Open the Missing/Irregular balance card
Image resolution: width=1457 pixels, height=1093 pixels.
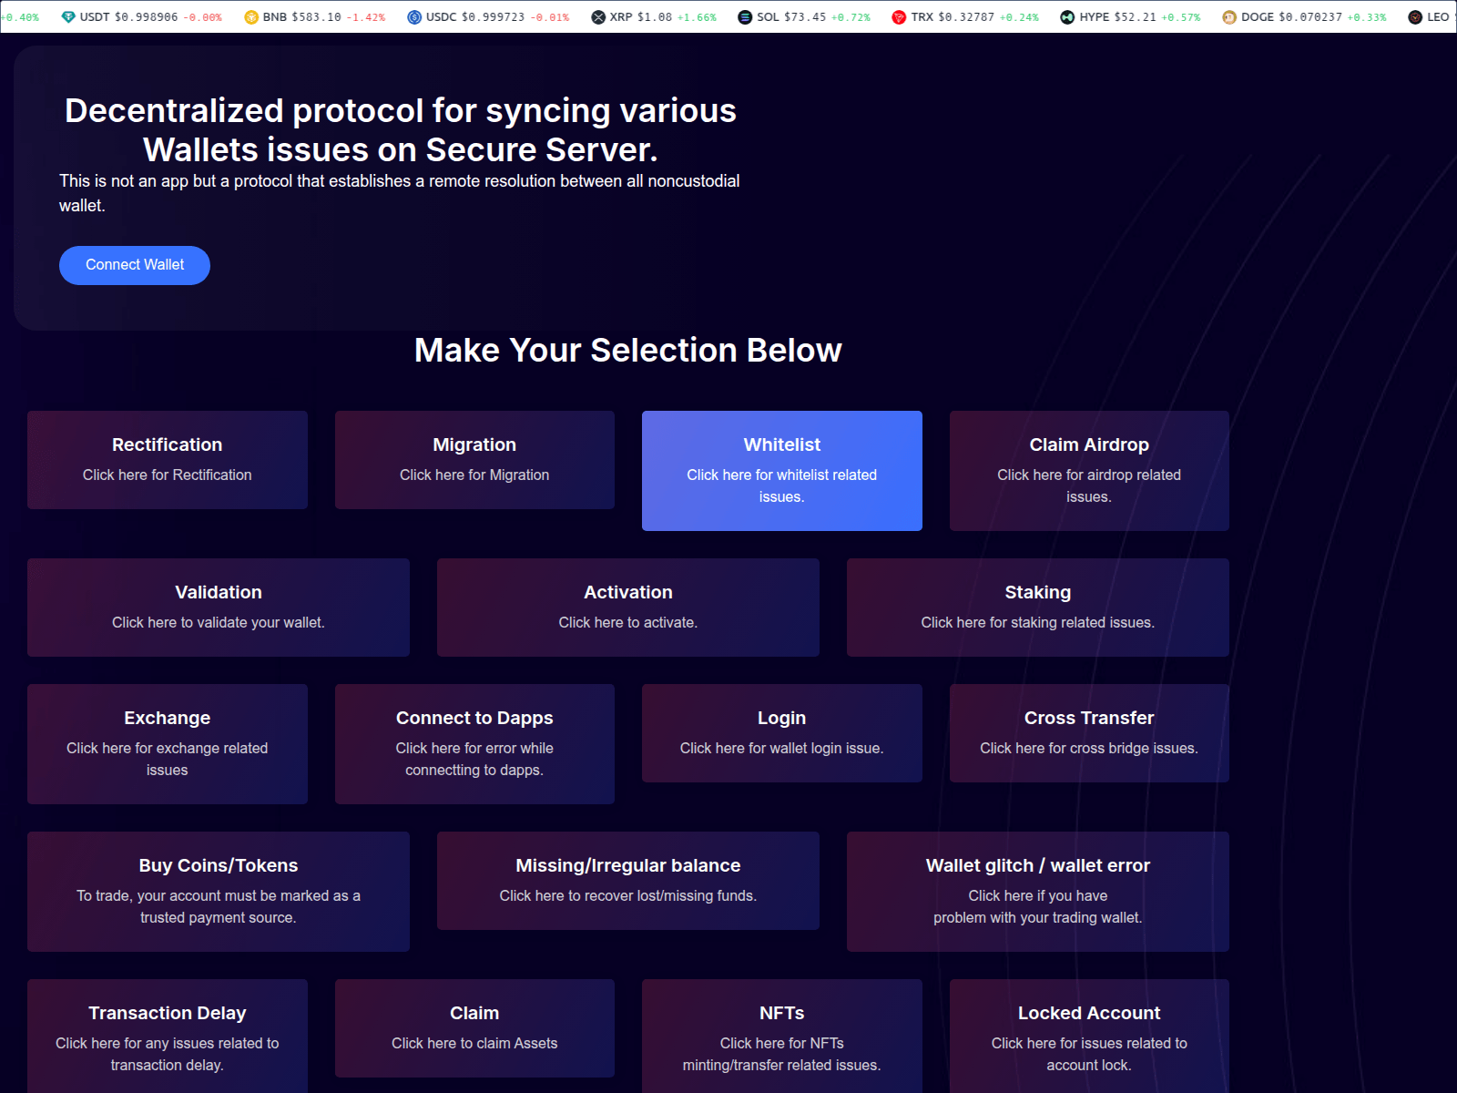[628, 881]
